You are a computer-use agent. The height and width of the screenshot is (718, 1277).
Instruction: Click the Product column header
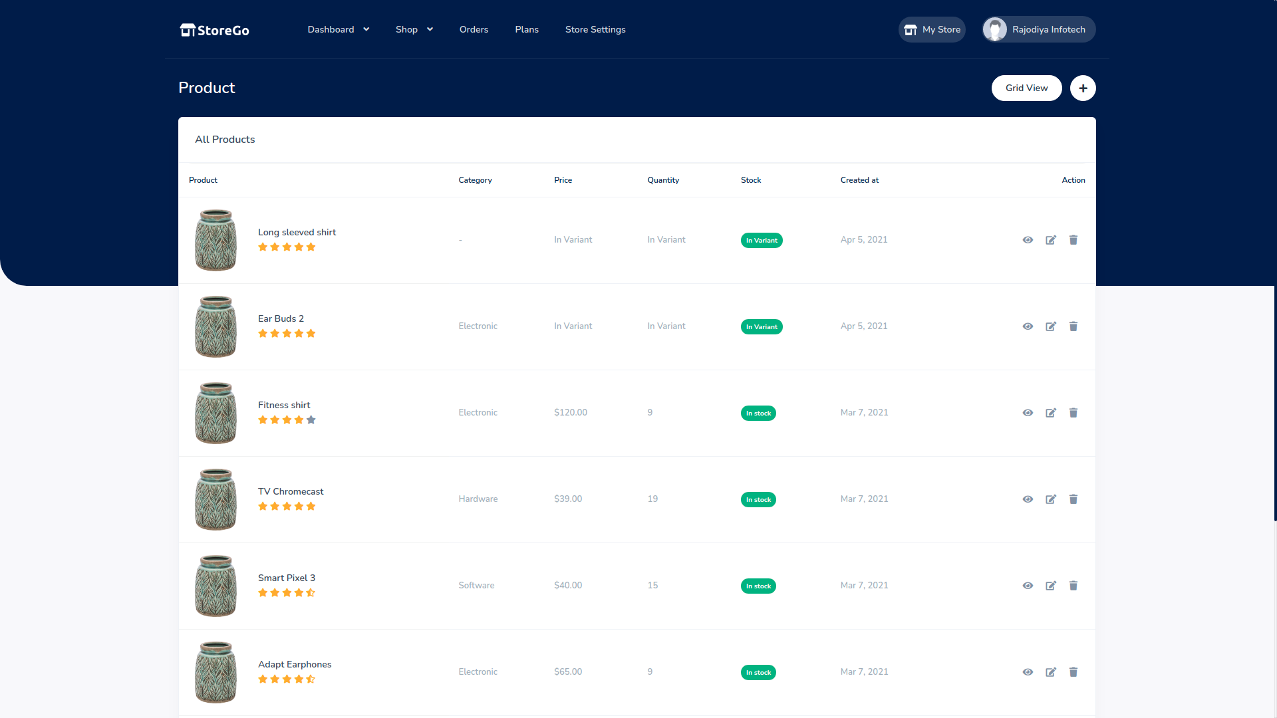click(x=203, y=180)
